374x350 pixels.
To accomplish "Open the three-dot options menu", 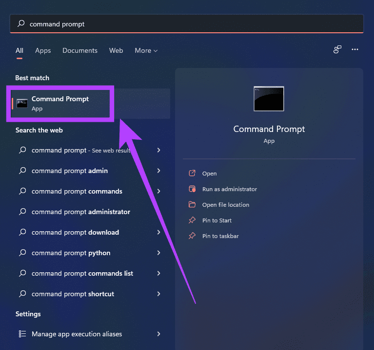I will [x=355, y=49].
